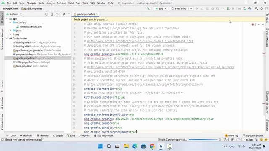This screenshot has width=269, height=151.
Task: Click the Run app play icon
Action: (197, 8)
